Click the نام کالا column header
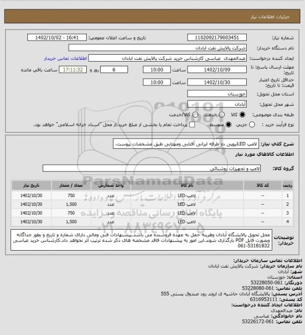This screenshot has width=305, height=335. point(187,186)
